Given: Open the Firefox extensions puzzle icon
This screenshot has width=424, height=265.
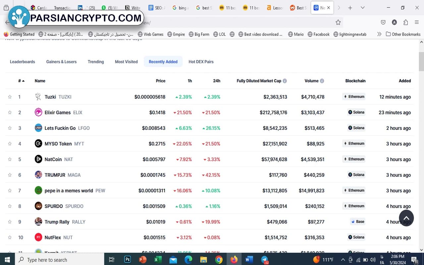Looking at the screenshot, I should (405, 22).
